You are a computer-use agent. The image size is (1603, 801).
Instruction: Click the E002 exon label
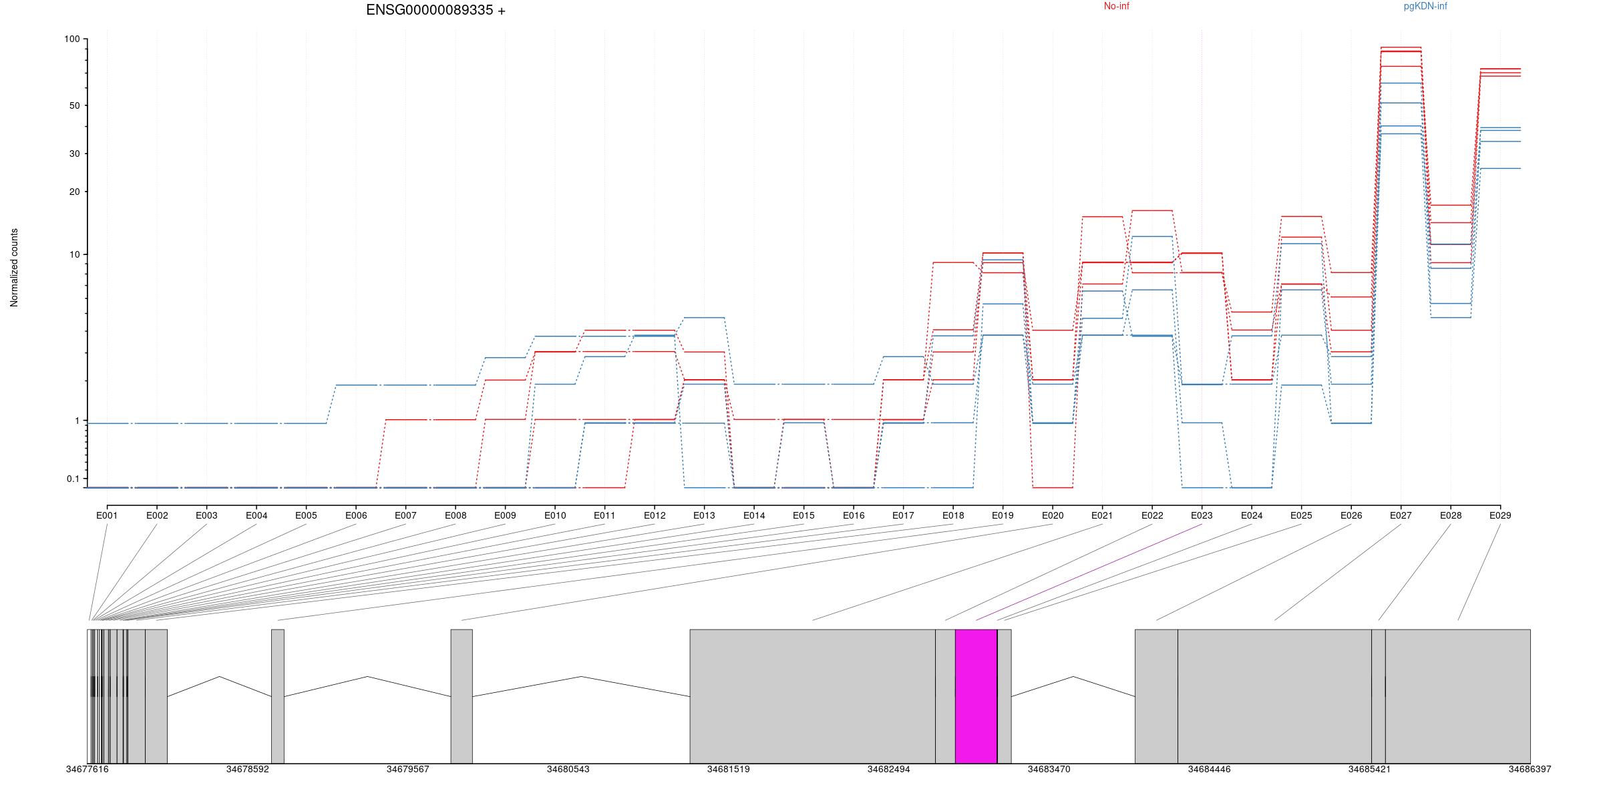click(157, 515)
